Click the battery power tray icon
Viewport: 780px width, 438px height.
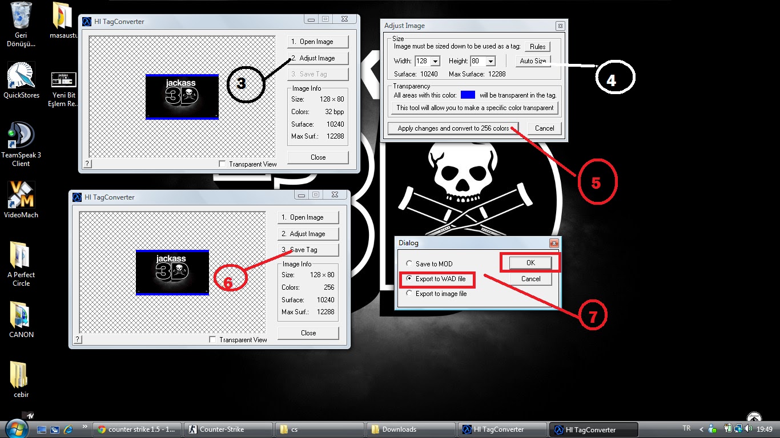[729, 429]
